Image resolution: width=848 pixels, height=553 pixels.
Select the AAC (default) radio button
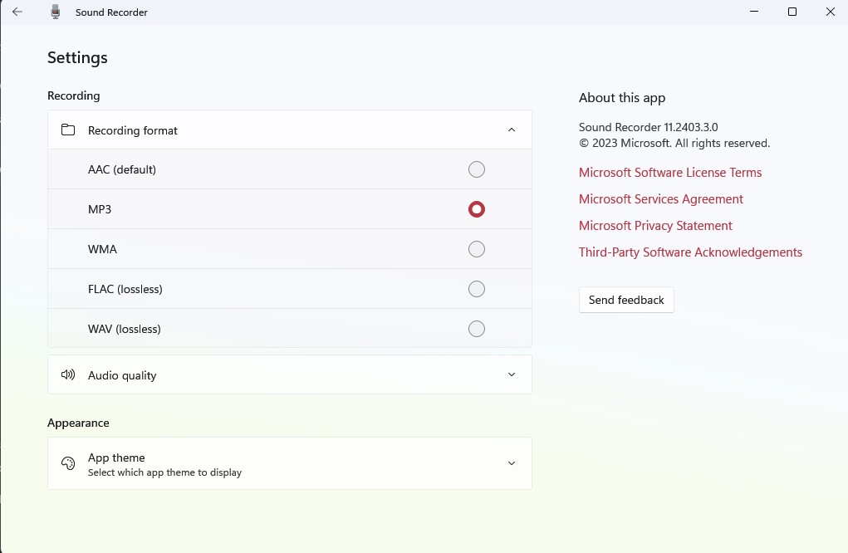pos(477,169)
